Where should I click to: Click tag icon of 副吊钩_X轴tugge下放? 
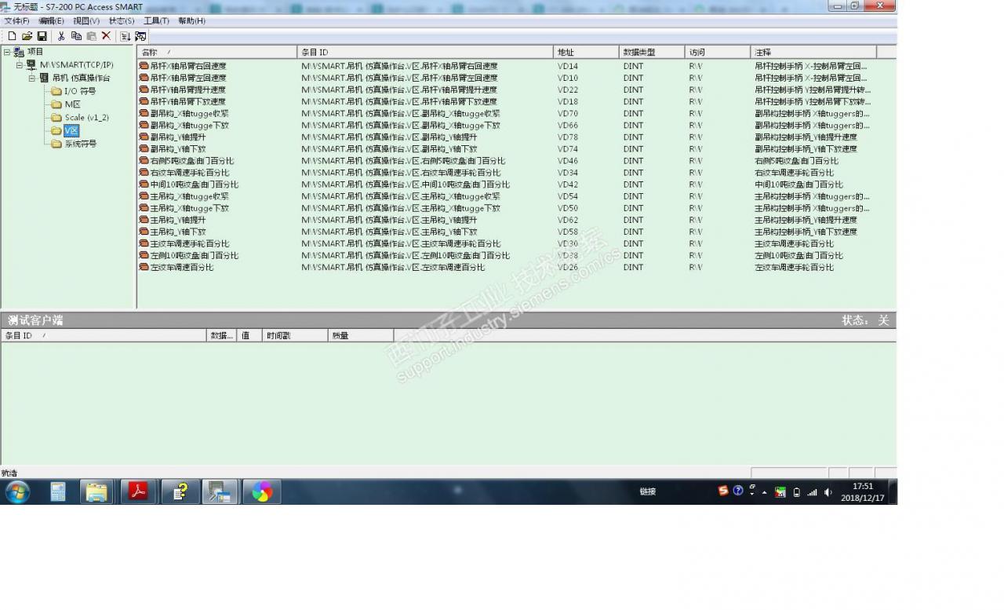click(144, 125)
